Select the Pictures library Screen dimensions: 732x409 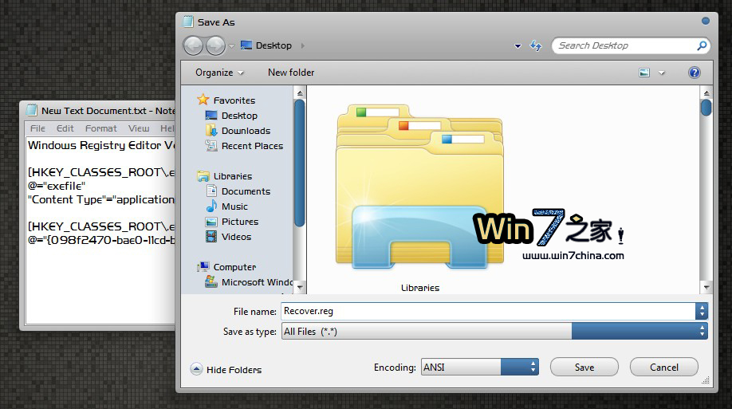(240, 222)
